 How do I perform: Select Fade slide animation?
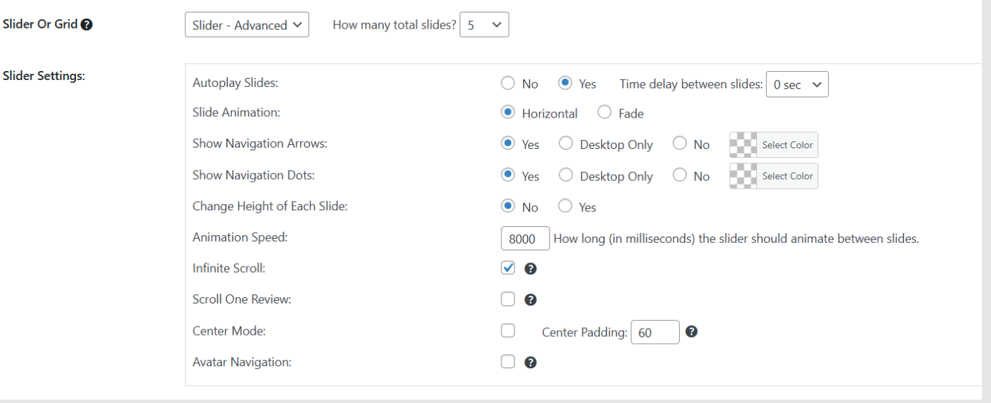click(x=604, y=113)
